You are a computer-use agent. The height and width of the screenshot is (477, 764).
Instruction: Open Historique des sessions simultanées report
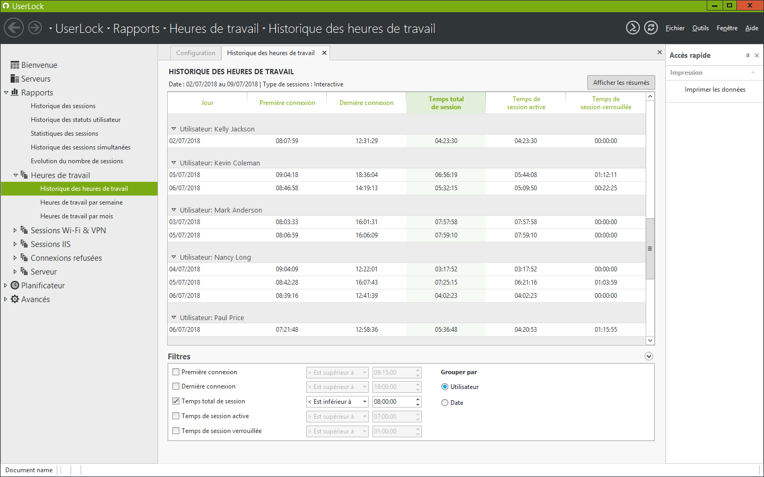(x=81, y=147)
